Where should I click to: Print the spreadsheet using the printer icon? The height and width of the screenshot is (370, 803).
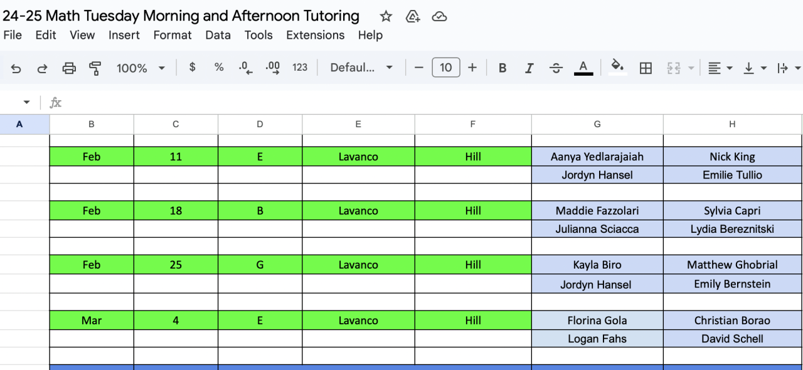[x=69, y=68]
